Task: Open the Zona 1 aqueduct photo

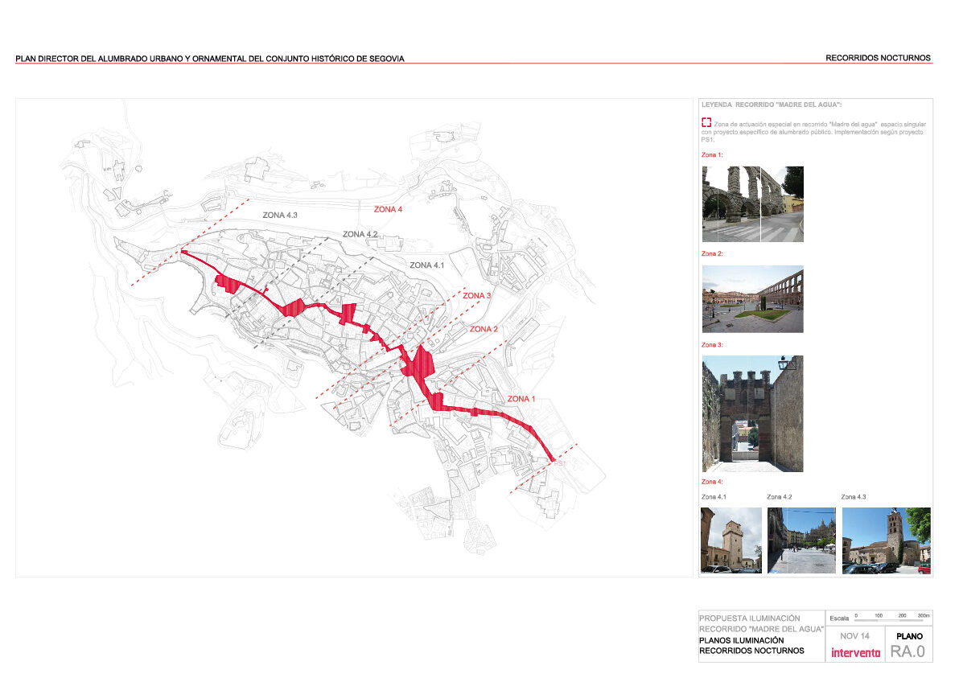Action: click(752, 204)
